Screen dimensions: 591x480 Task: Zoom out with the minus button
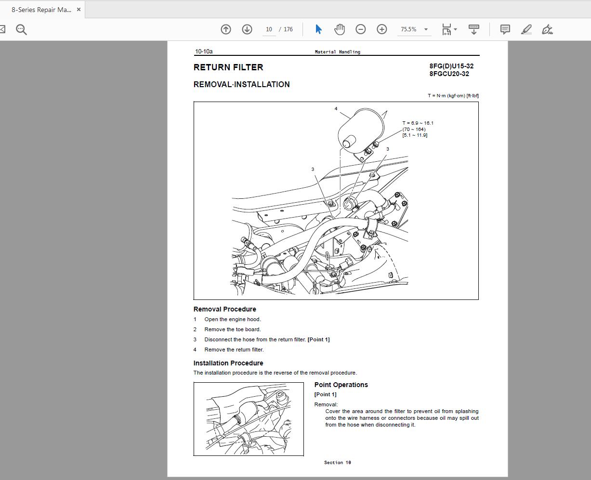coord(361,29)
